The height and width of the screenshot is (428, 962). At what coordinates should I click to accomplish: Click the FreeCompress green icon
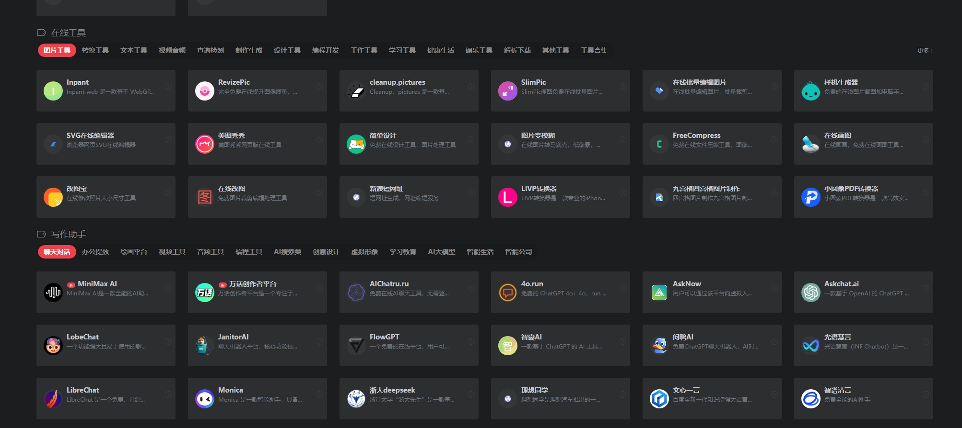pos(659,144)
